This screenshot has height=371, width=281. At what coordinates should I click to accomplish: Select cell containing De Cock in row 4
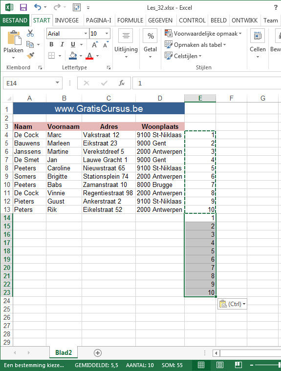point(30,135)
